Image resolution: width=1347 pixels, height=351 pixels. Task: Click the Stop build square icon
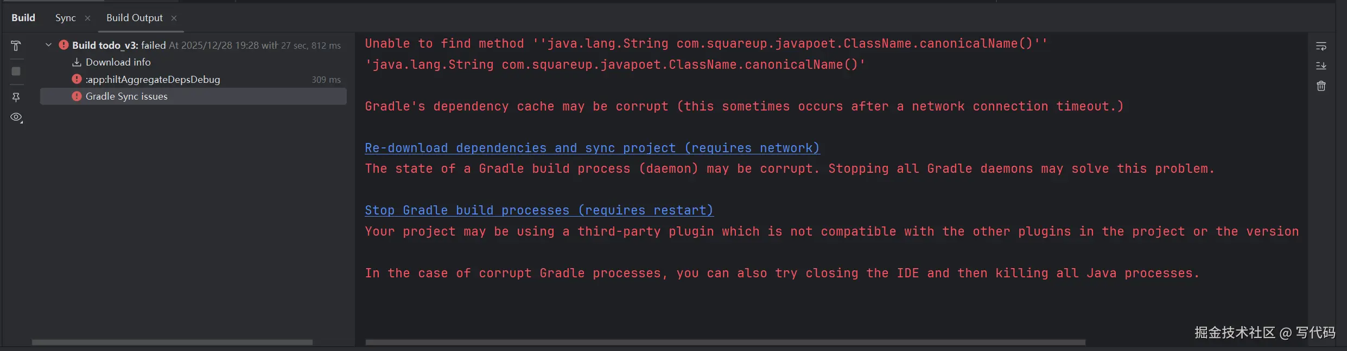pyautogui.click(x=16, y=71)
